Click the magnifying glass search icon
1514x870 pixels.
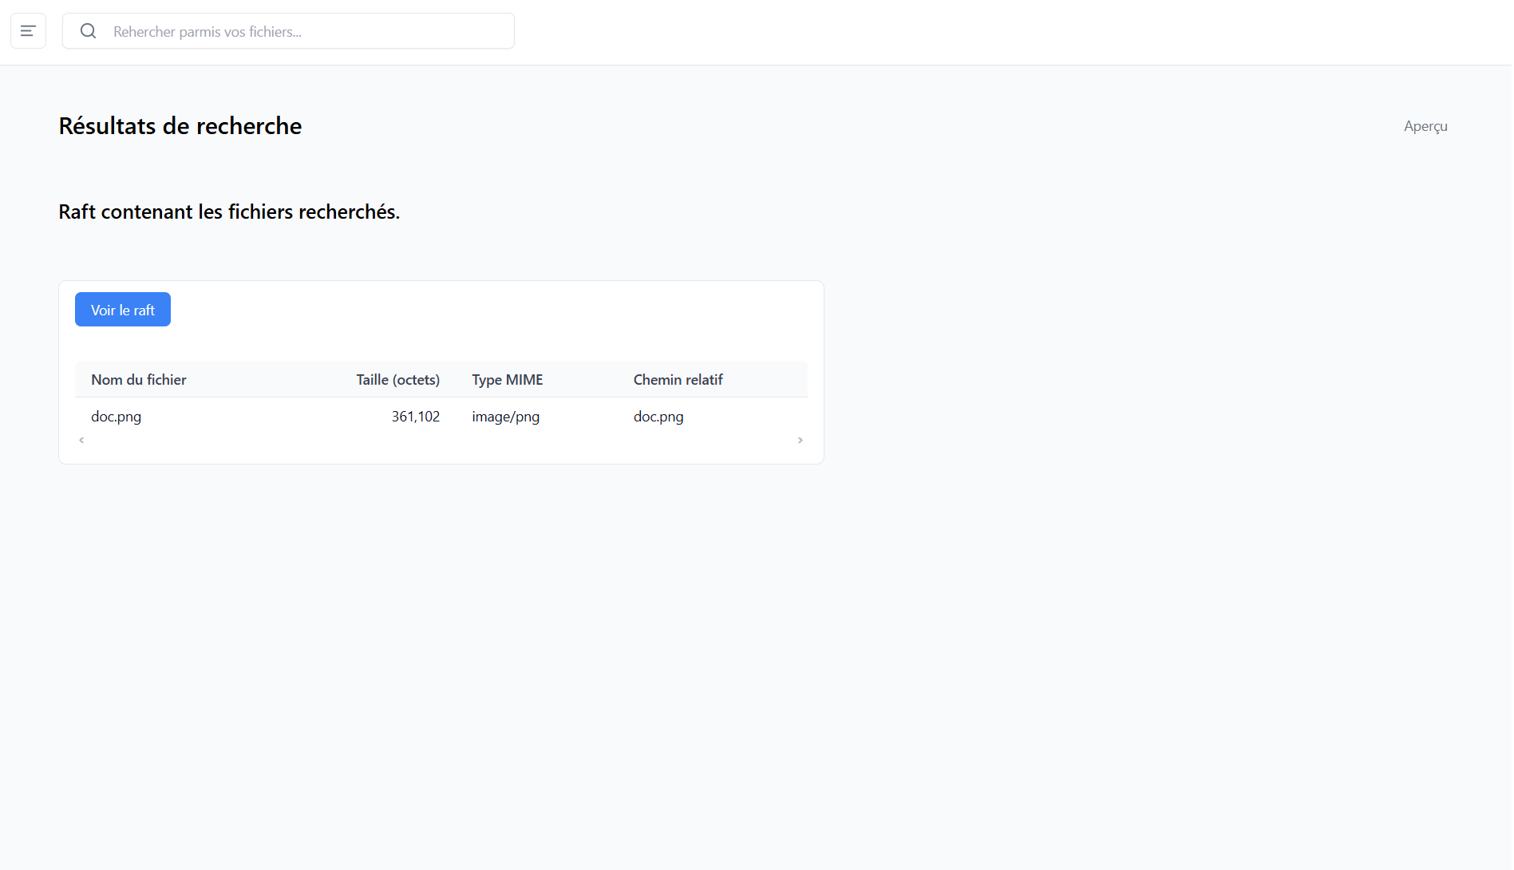tap(89, 31)
